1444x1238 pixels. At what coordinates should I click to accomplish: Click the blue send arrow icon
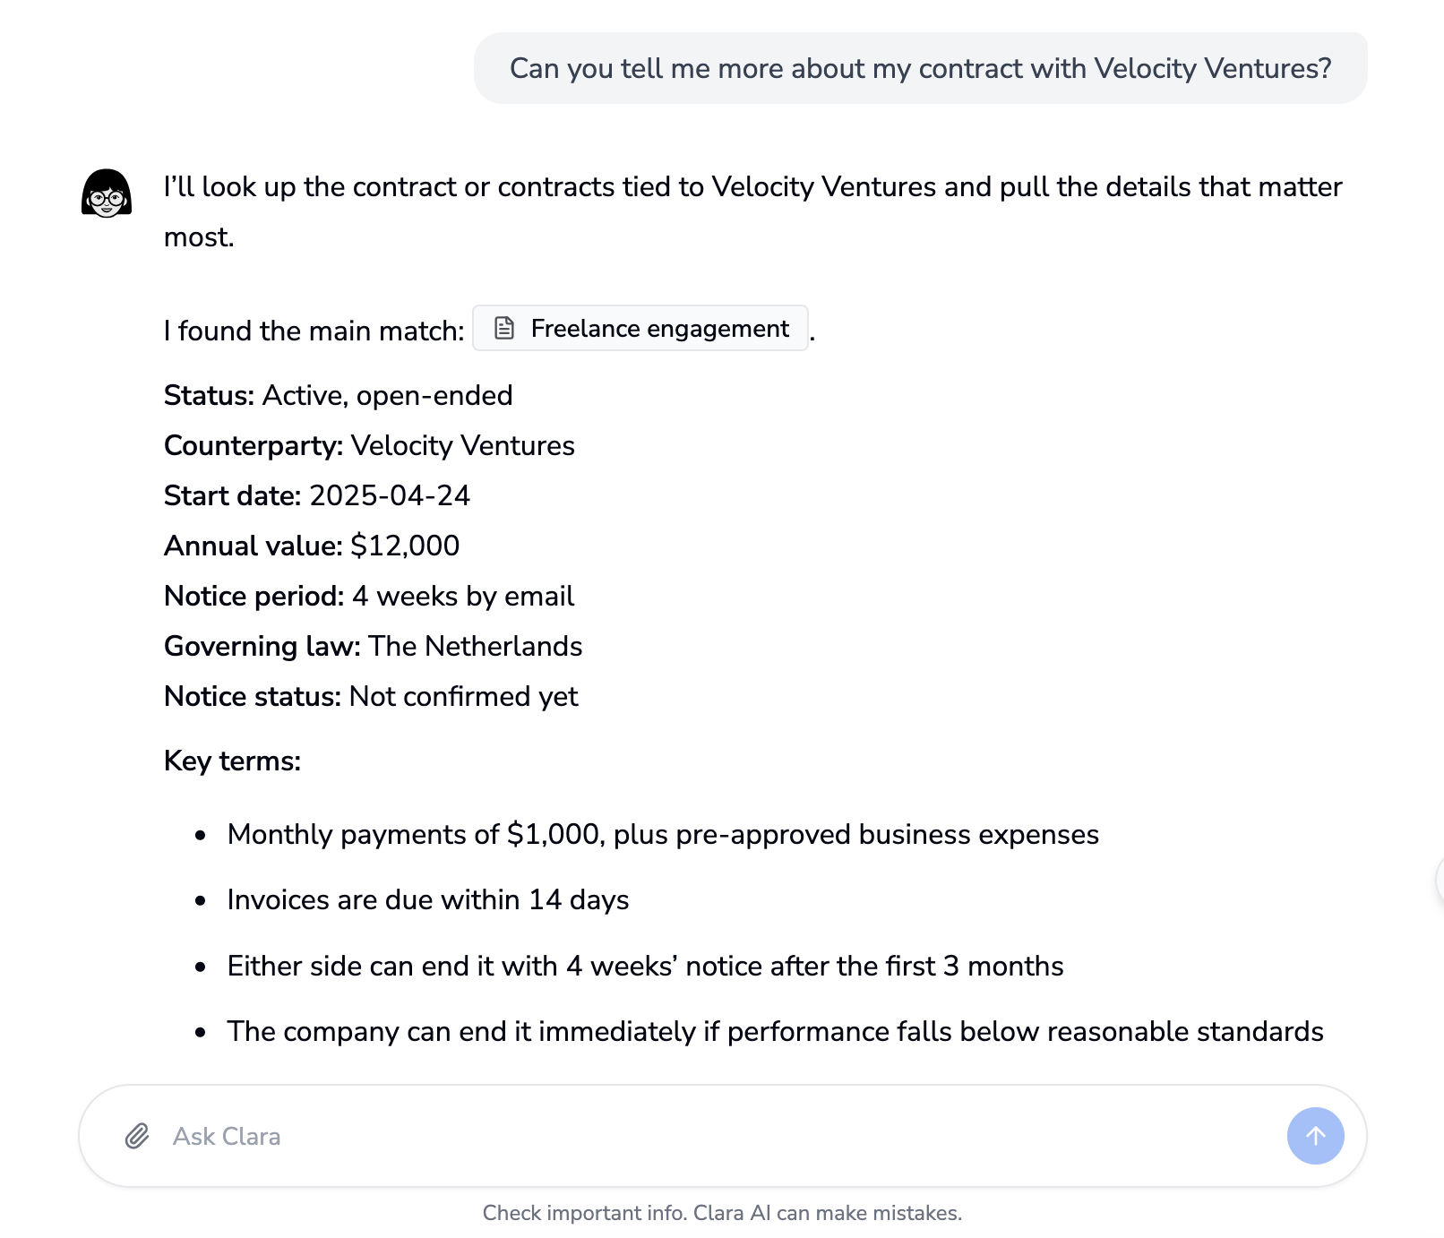(x=1314, y=1136)
